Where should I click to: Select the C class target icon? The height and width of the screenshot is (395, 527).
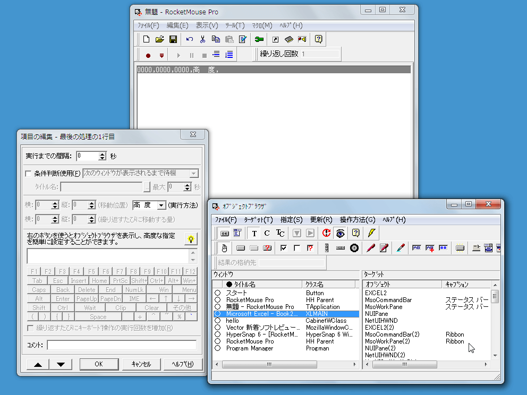point(267,233)
